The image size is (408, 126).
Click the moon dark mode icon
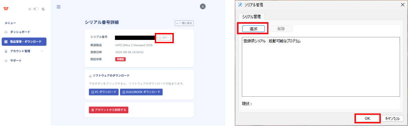pyautogui.click(x=43, y=9)
